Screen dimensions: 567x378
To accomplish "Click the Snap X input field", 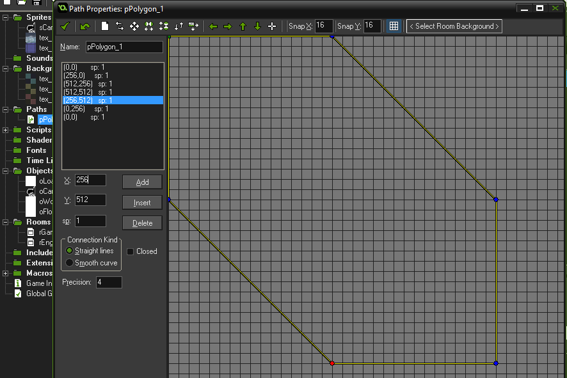I will [x=323, y=26].
